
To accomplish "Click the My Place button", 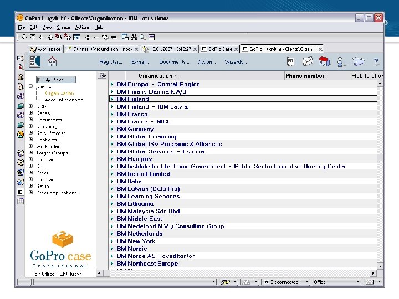I will (x=56, y=80).
